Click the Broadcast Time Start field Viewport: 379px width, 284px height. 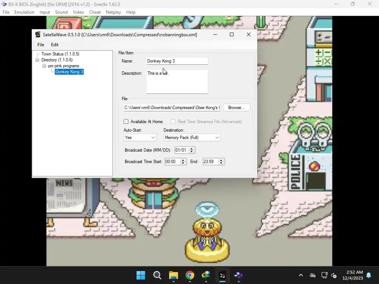172,162
